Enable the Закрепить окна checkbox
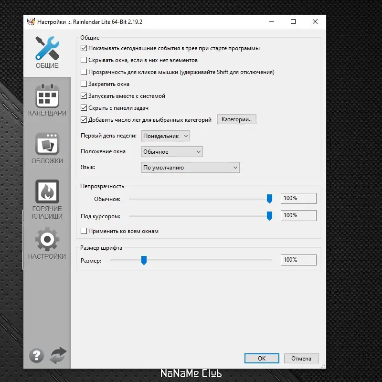 84,84
